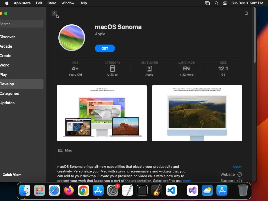Launch Firefox from the dock

pos(69,190)
